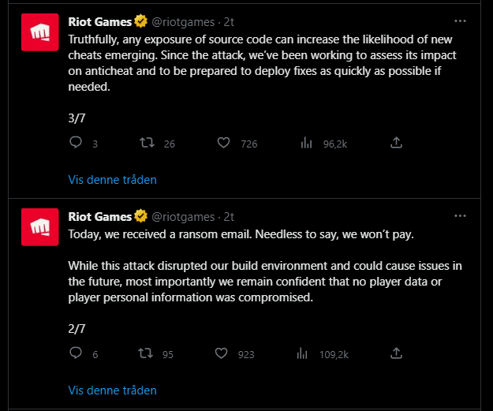Click Riot Games name on 3/7 tweet
493x411 pixels.
100,22
